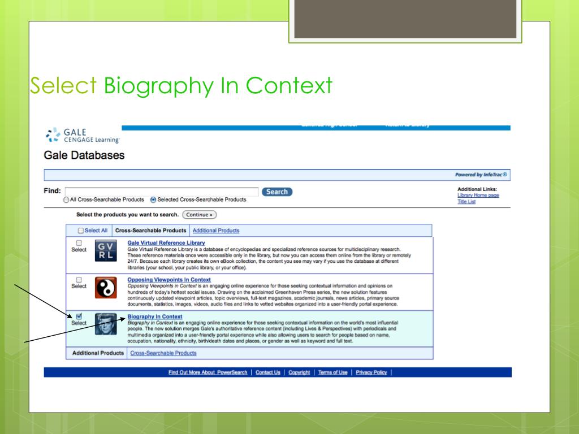Click the Select All label text
Viewport: 579px width, 434px height.
[x=96, y=231]
